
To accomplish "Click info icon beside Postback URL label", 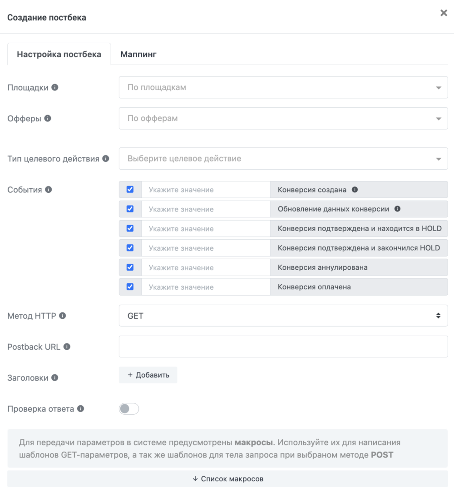I will (x=67, y=347).
